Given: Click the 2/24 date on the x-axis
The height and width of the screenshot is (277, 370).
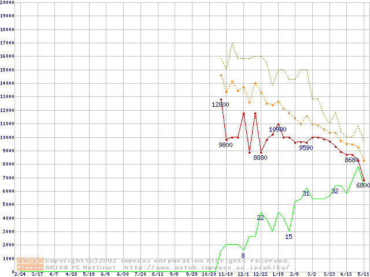Looking at the screenshot, I should [x=19, y=274].
